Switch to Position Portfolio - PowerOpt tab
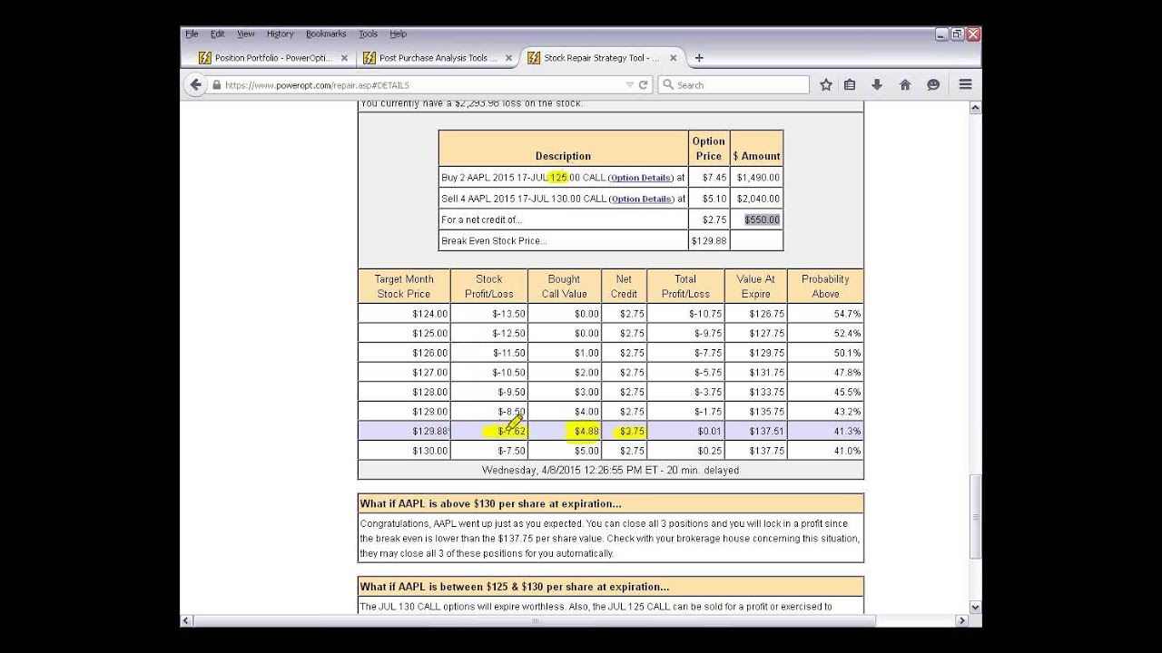The height and width of the screenshot is (653, 1162). point(272,58)
